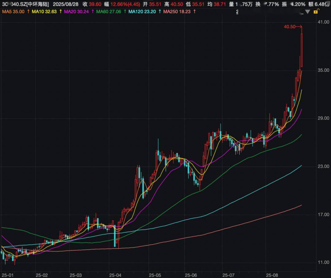Click the orange up arrow after MA5
The height and width of the screenshot is (278, 331).
click(x=29, y=11)
